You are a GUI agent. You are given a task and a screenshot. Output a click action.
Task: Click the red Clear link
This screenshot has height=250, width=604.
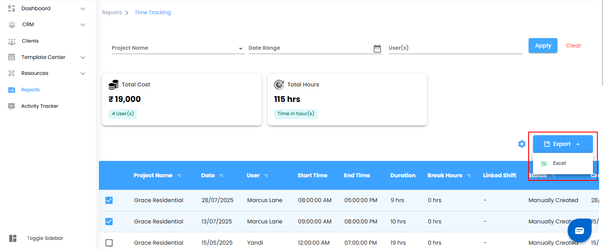pos(573,46)
